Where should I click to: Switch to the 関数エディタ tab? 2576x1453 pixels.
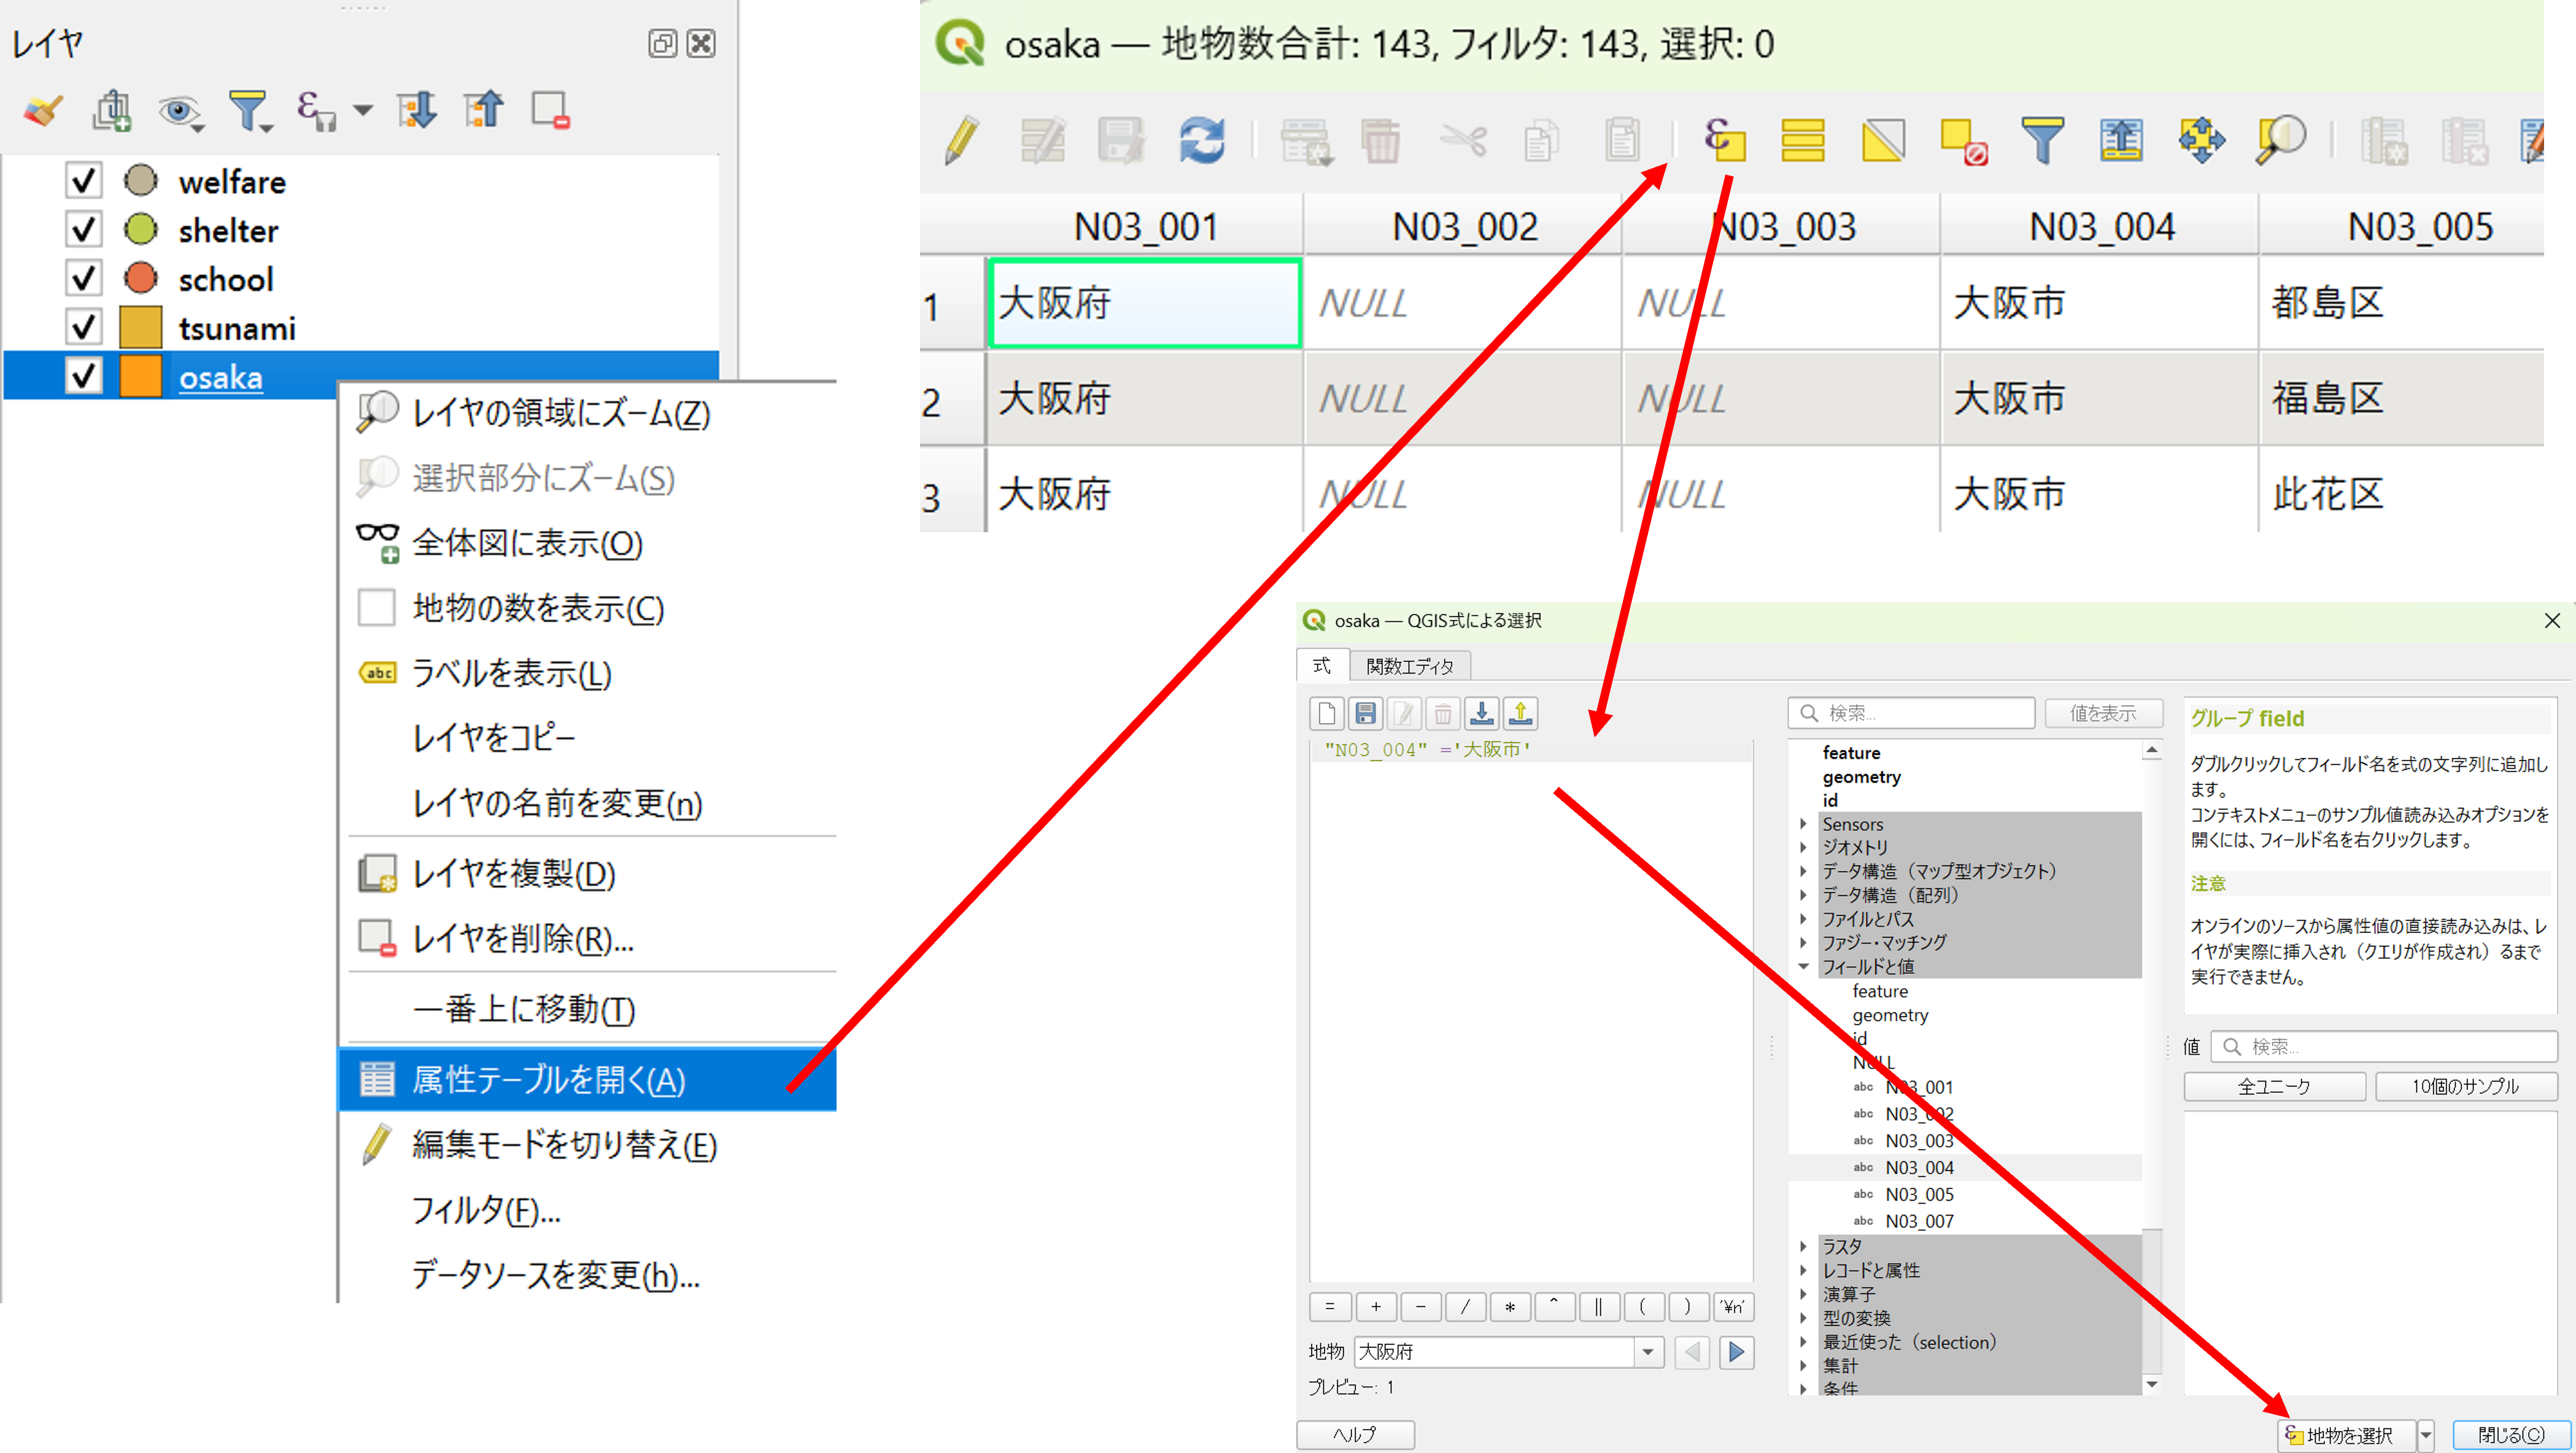[x=1409, y=666]
